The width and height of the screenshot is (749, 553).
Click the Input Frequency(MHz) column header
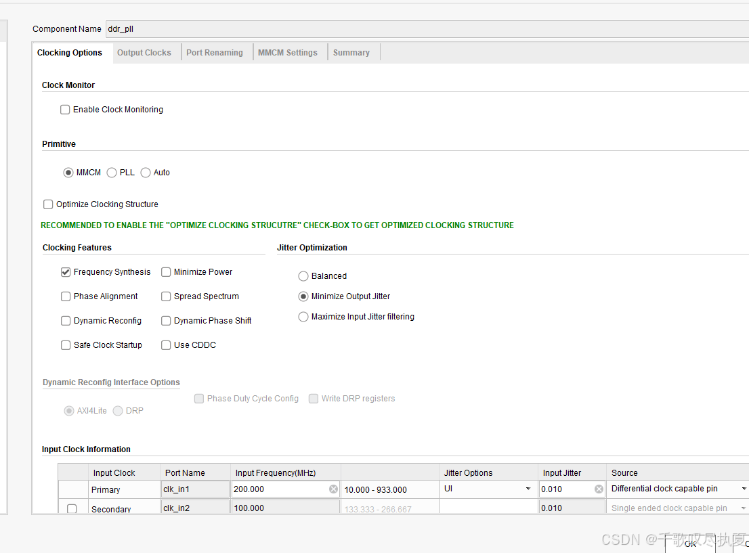286,472
